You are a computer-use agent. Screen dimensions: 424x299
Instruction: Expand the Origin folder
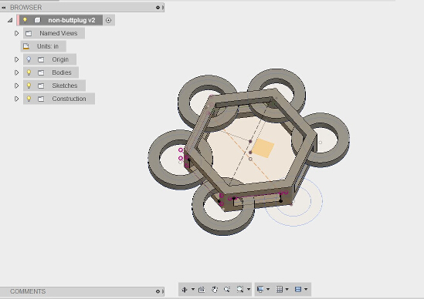click(x=17, y=59)
